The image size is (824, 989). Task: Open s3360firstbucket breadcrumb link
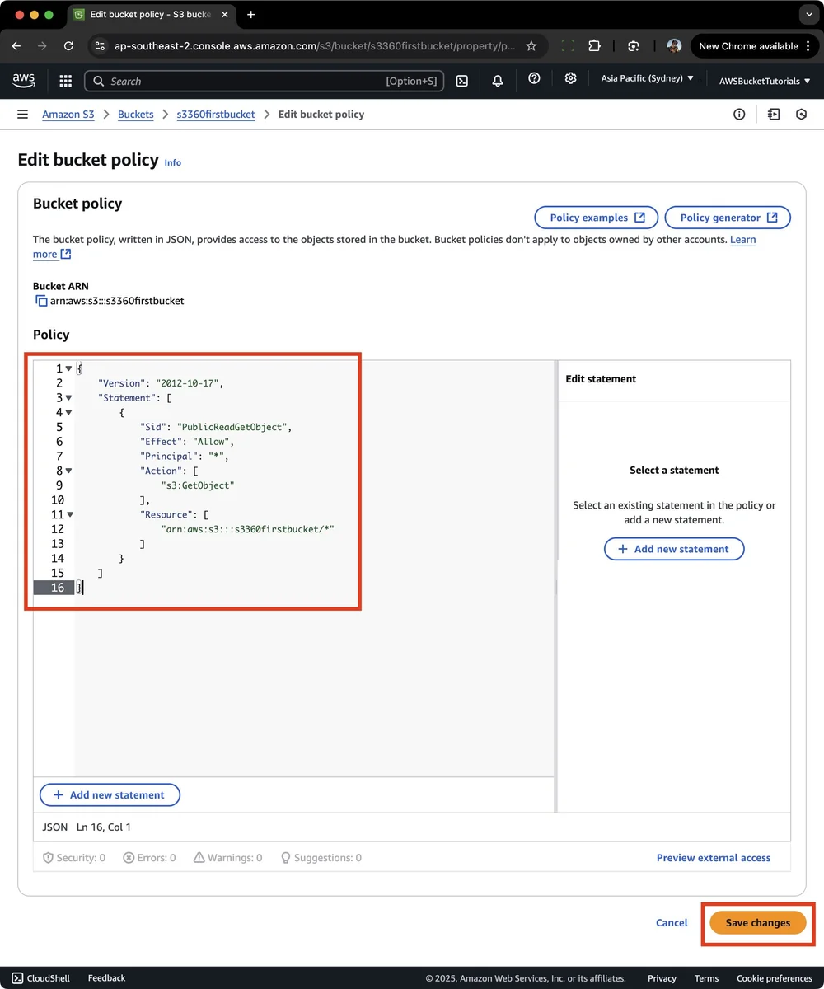click(216, 115)
